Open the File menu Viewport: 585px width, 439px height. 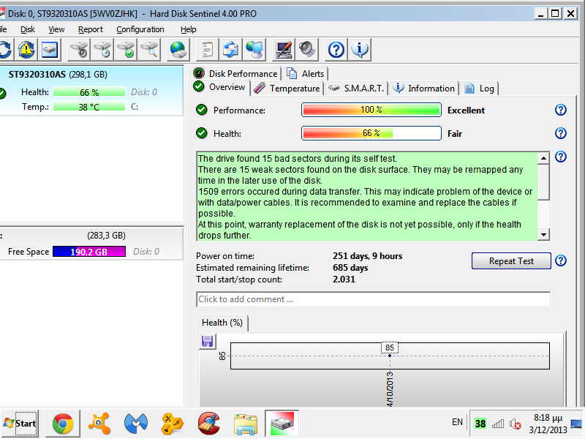[x=3, y=29]
